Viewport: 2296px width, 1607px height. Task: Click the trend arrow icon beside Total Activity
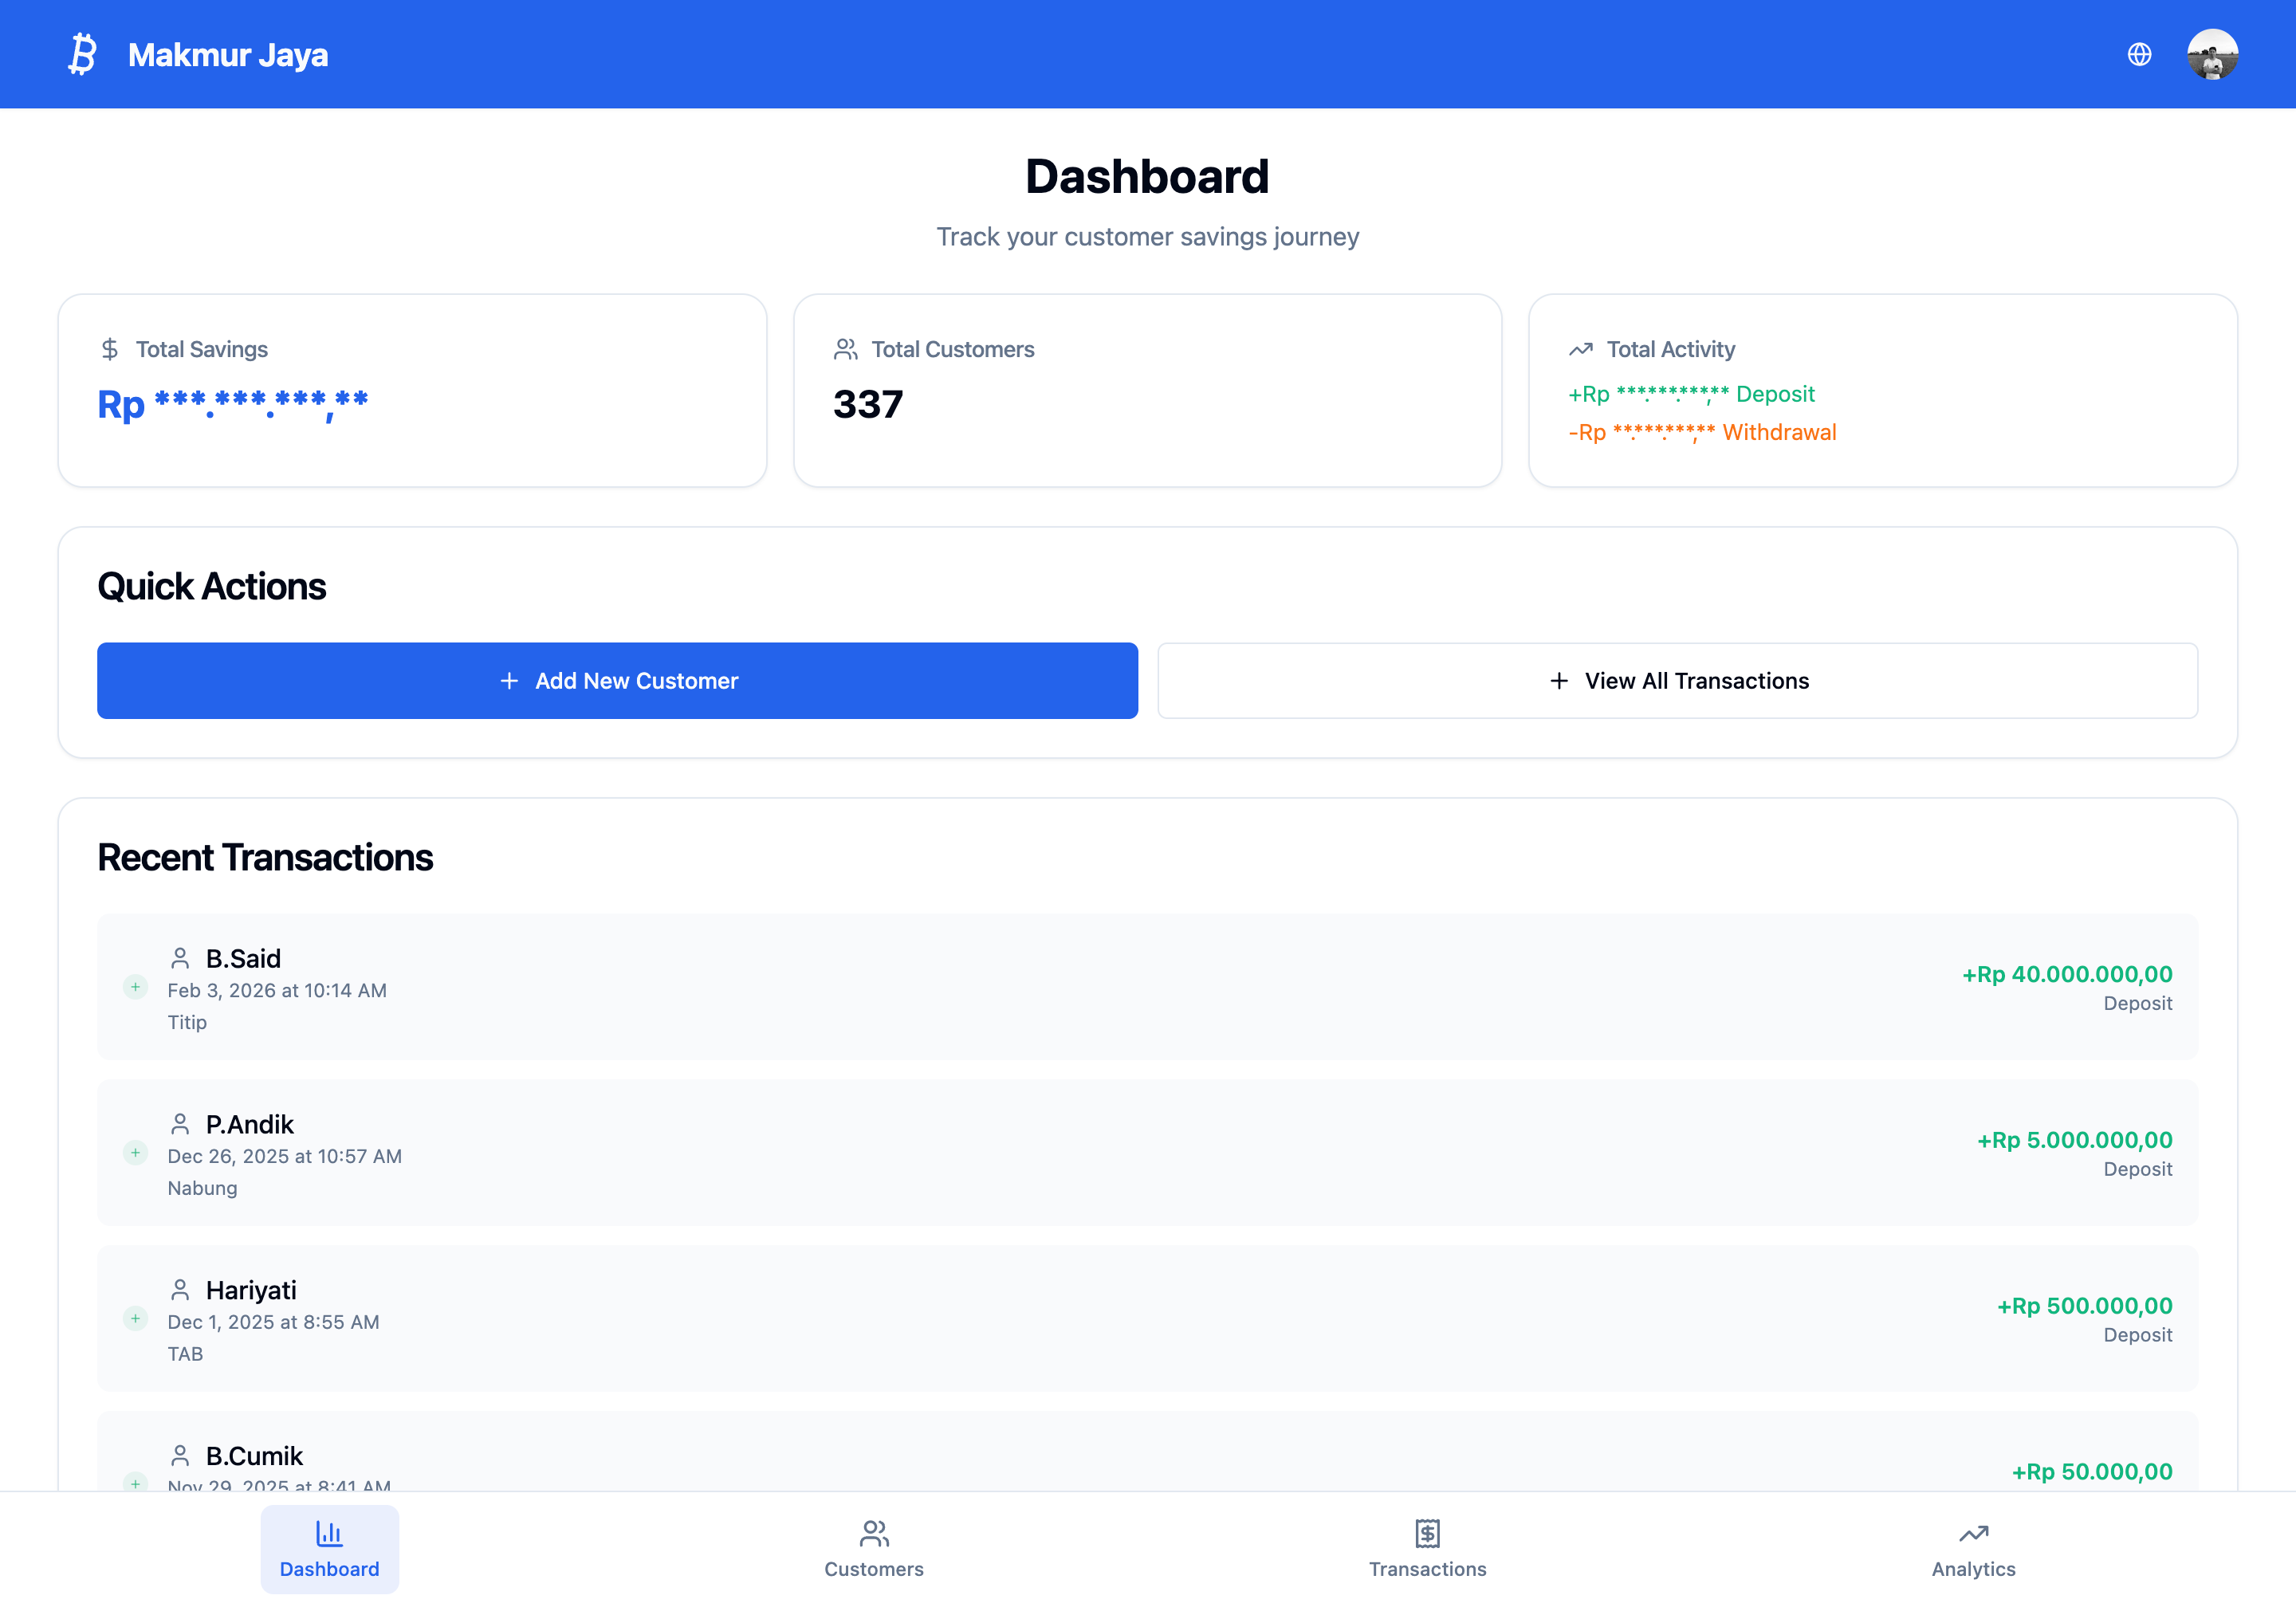coord(1581,349)
